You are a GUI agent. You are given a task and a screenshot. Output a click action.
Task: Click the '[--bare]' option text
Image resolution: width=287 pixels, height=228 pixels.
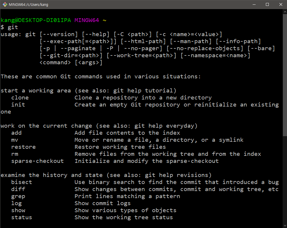tap(261, 48)
